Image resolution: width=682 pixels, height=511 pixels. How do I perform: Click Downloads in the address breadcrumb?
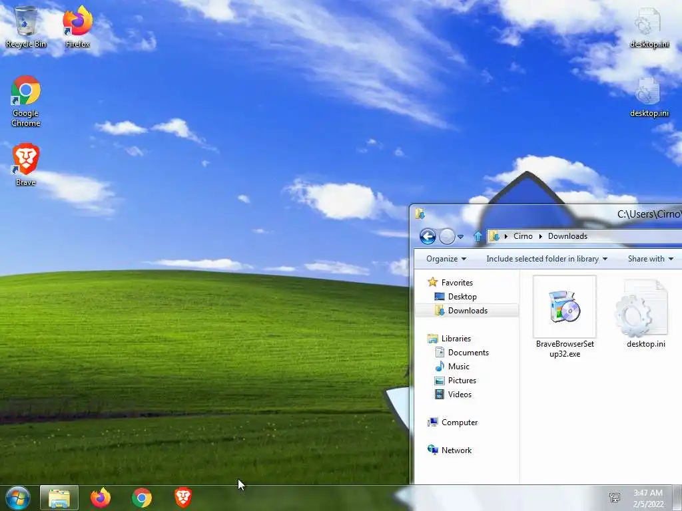click(567, 236)
